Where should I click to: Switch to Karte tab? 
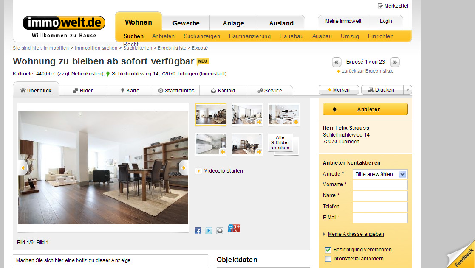(x=130, y=91)
